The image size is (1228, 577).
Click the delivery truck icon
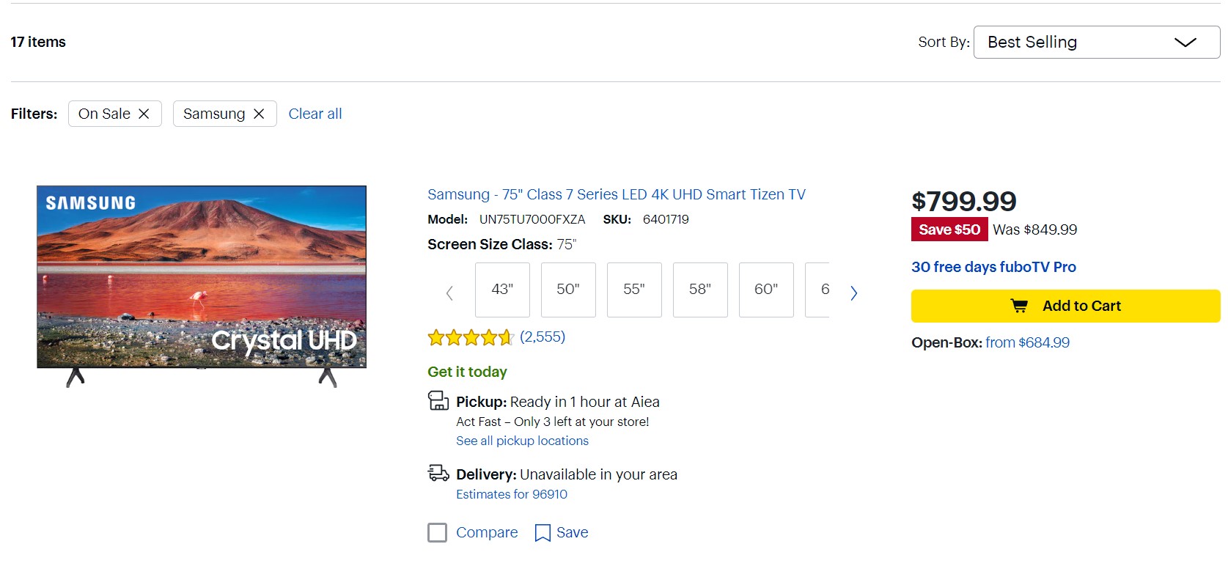pyautogui.click(x=438, y=474)
